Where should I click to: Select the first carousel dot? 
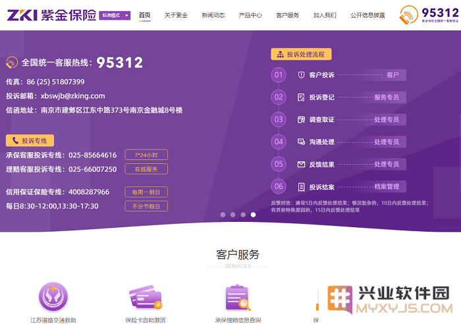tap(223, 215)
